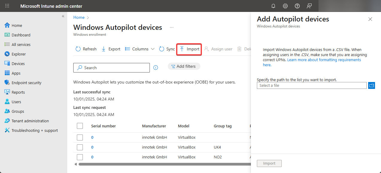
Task: Open the notifications bell icon
Action: pyautogui.click(x=273, y=6)
